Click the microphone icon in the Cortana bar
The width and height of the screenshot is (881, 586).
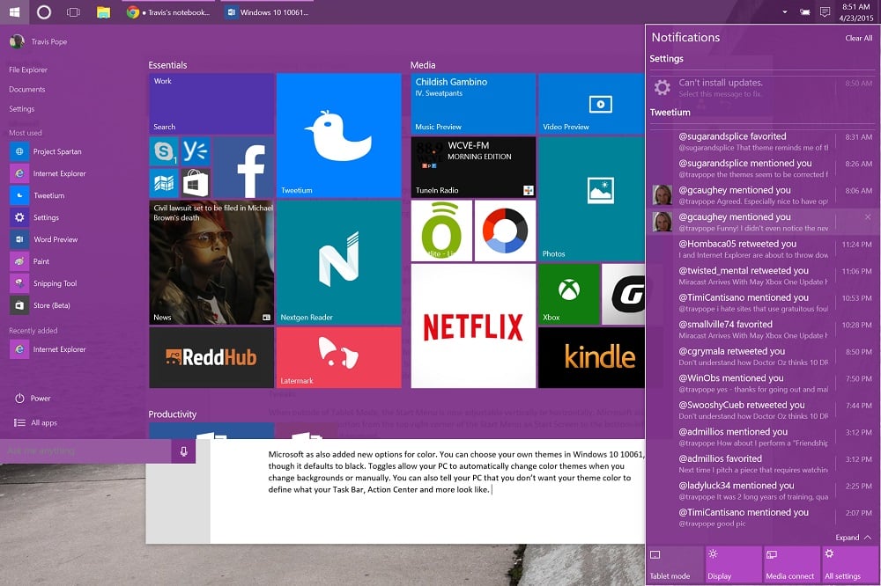pos(182,451)
